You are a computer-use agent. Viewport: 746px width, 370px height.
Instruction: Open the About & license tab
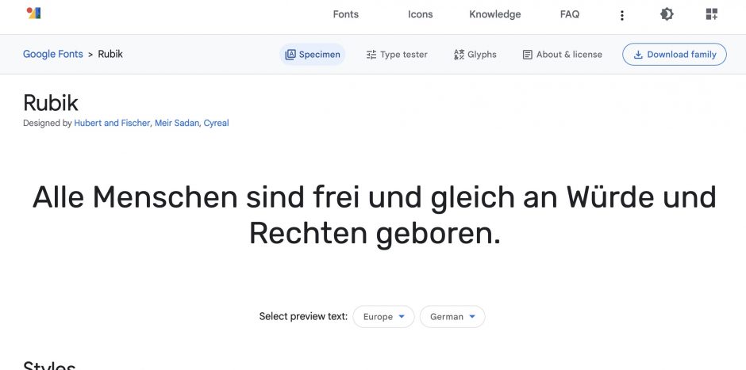(x=562, y=55)
